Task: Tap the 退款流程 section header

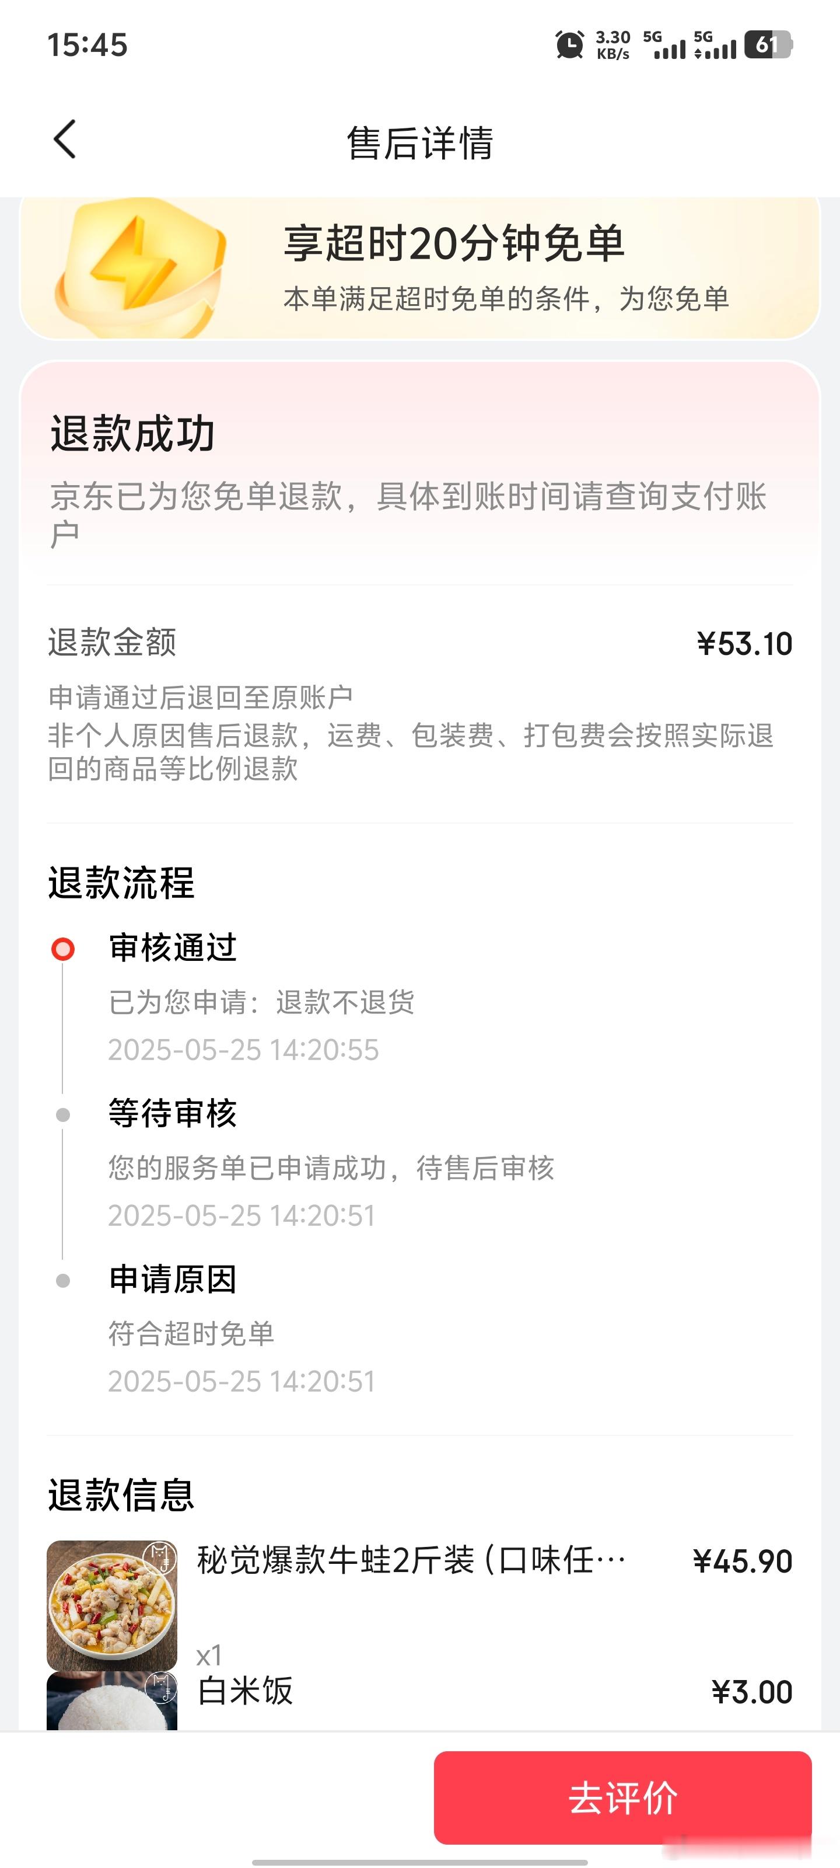Action: pos(121,883)
